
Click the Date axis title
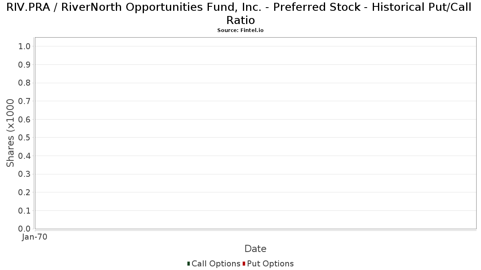(255, 249)
